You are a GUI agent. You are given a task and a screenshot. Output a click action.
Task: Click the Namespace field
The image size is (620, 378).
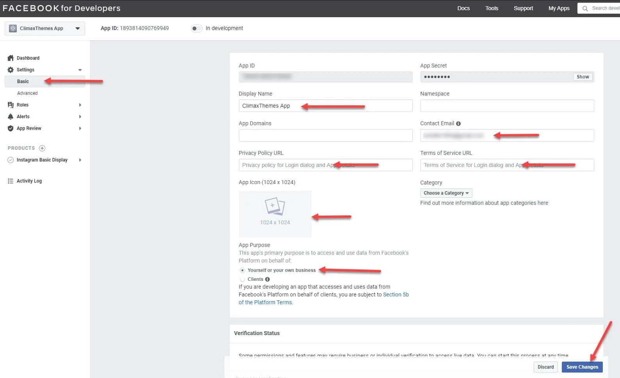pyautogui.click(x=507, y=106)
